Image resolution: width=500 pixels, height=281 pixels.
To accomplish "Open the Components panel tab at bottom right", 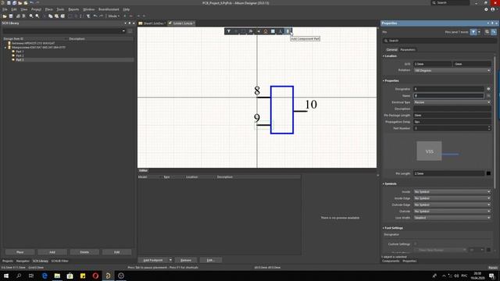I will pyautogui.click(x=391, y=261).
